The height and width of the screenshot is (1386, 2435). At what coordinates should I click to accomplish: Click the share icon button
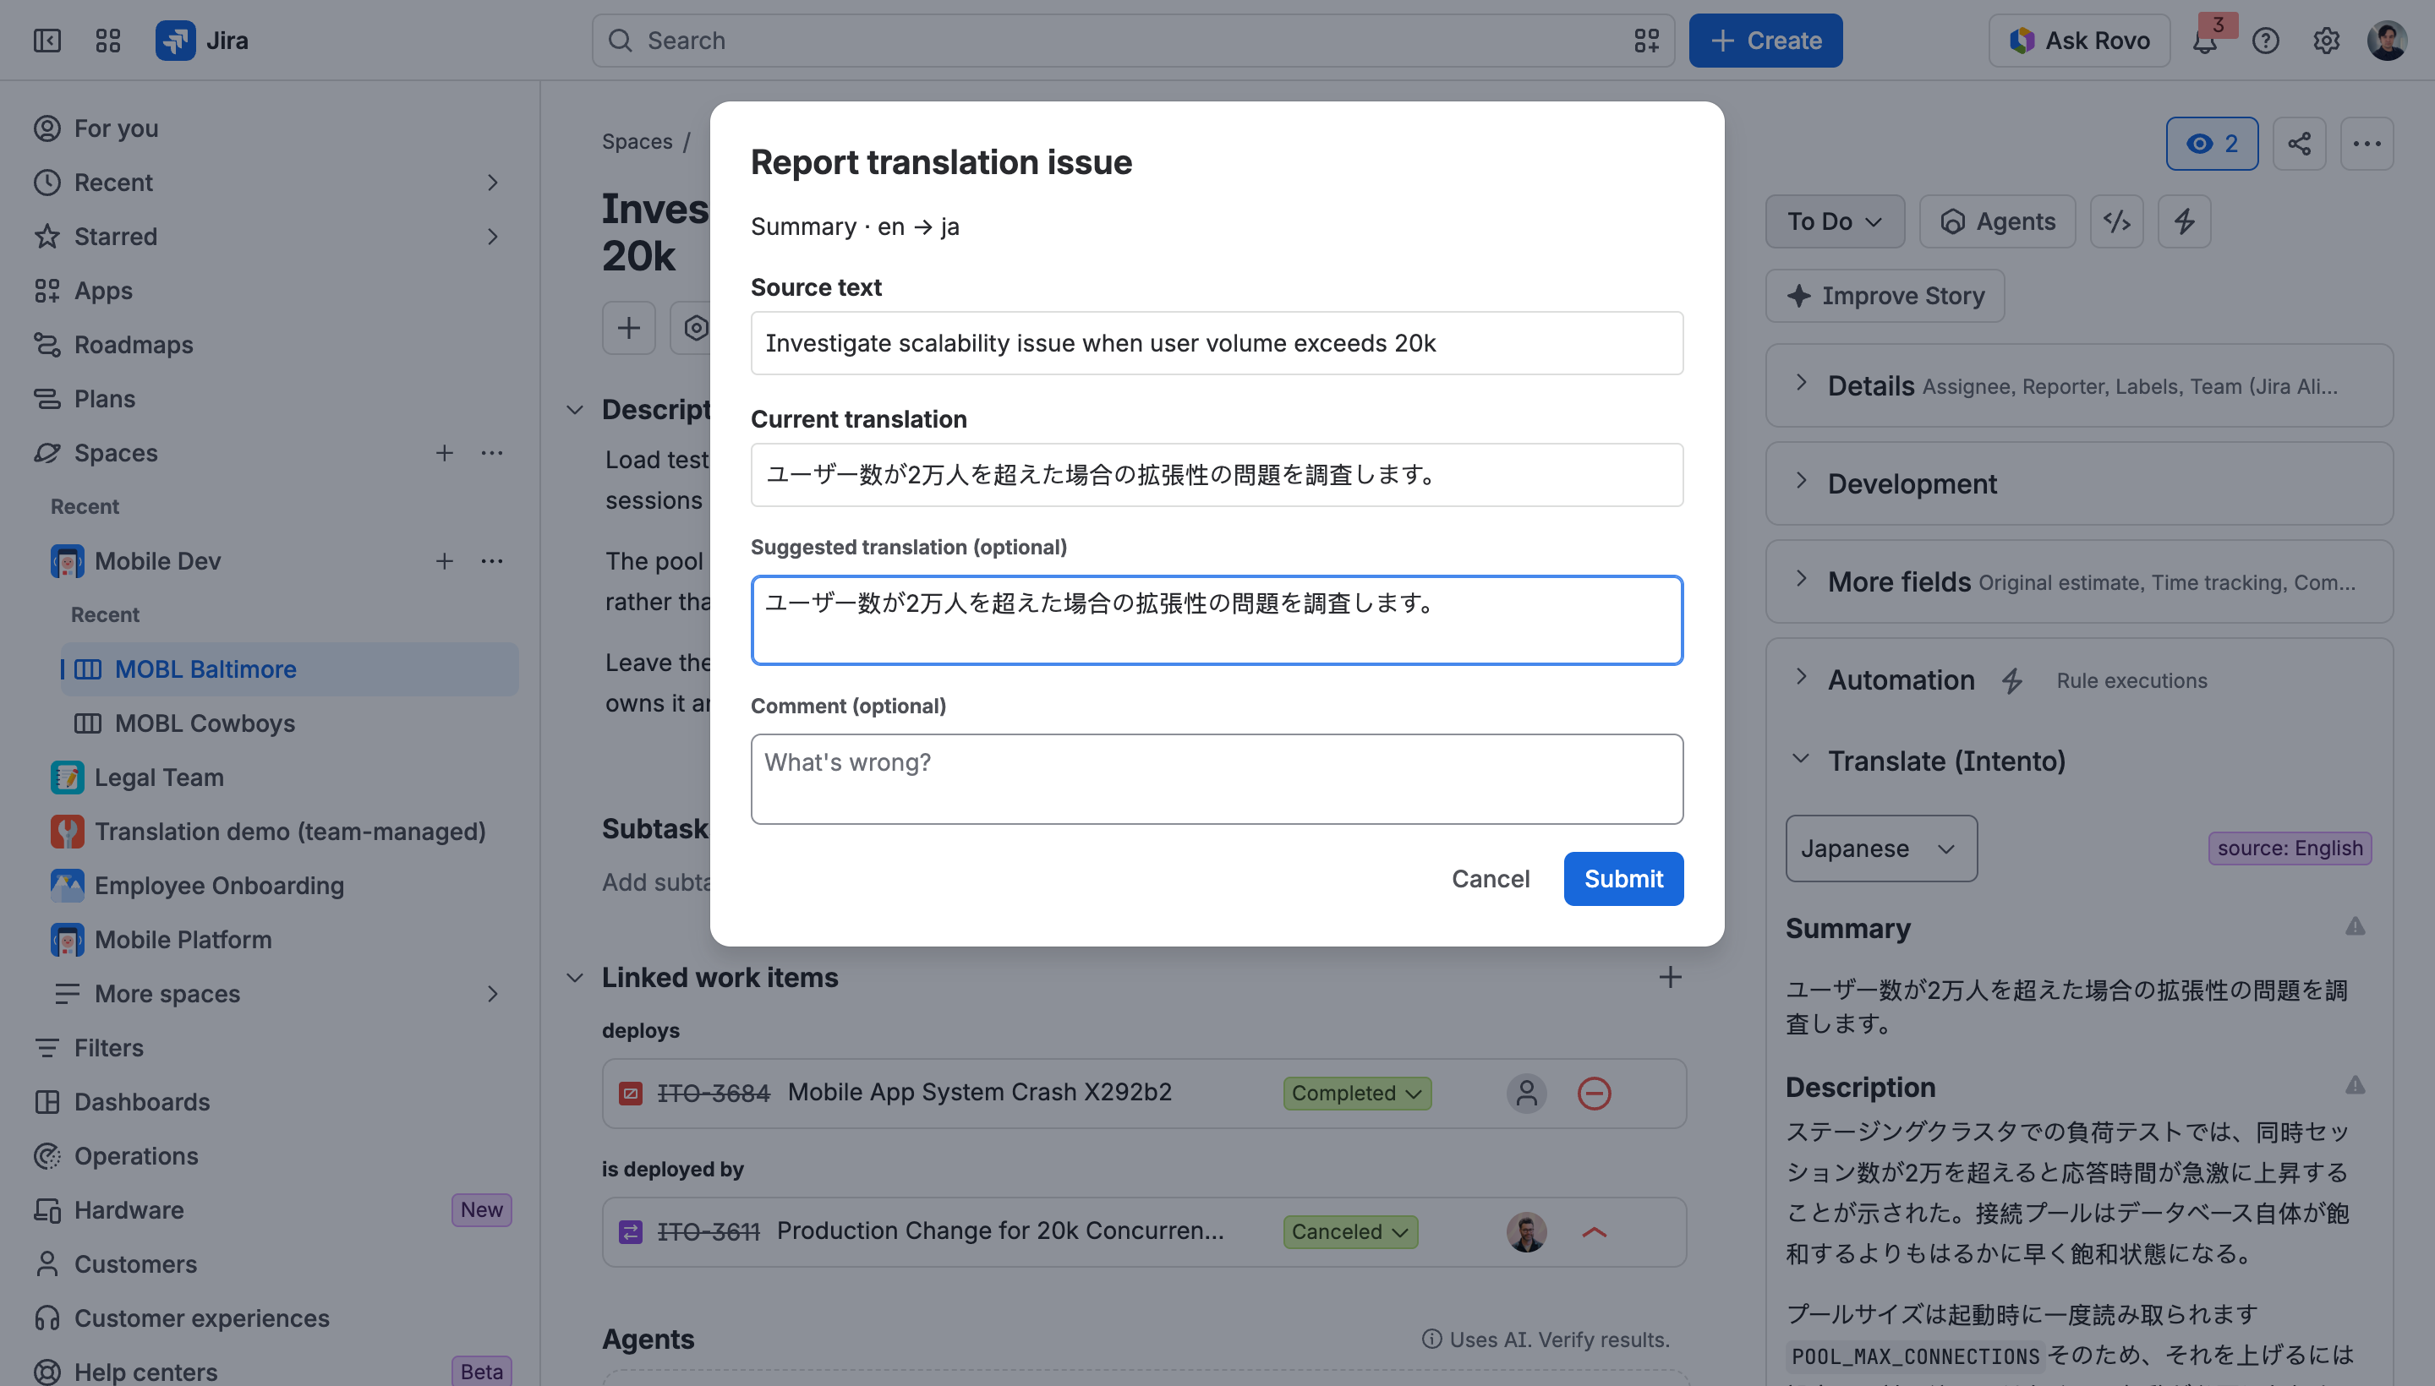point(2299,144)
